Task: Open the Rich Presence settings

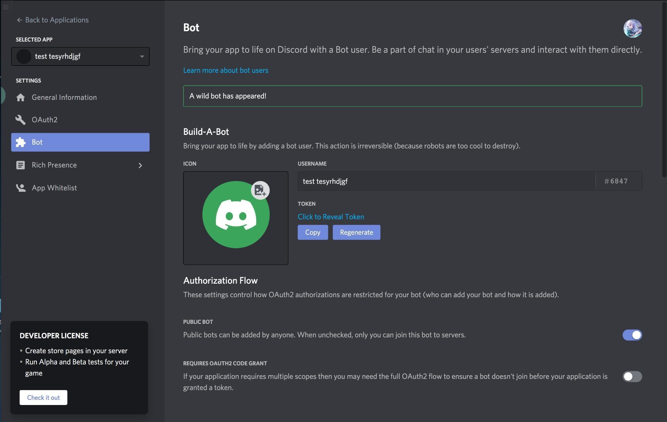Action: pyautogui.click(x=80, y=165)
